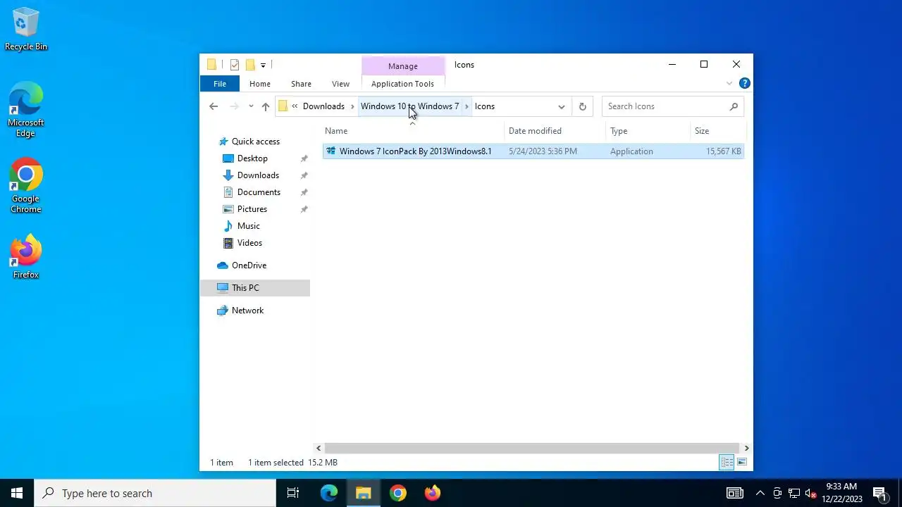Click the IconPack application file icon
This screenshot has height=507, width=902.
(330, 151)
